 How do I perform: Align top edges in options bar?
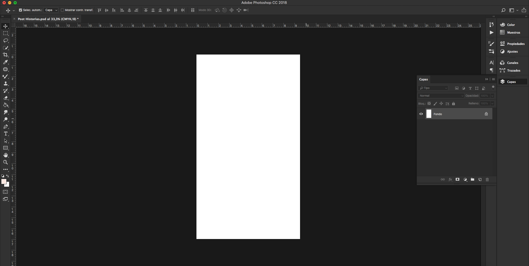pyautogui.click(x=99, y=10)
